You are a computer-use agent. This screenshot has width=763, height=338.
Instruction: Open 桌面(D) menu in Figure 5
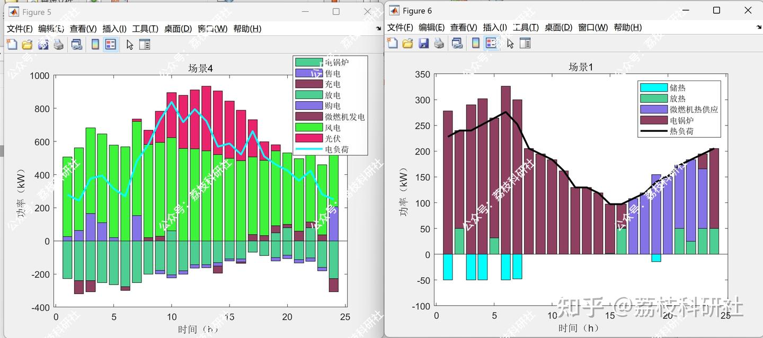[178, 29]
